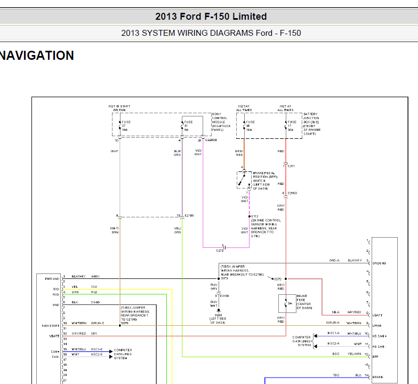
Task: Click the VPWR pin label
Action: pos(377,326)
